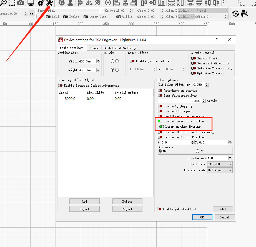Toggle the Welded switch
This screenshot has height=247, width=256.
click(x=119, y=17)
